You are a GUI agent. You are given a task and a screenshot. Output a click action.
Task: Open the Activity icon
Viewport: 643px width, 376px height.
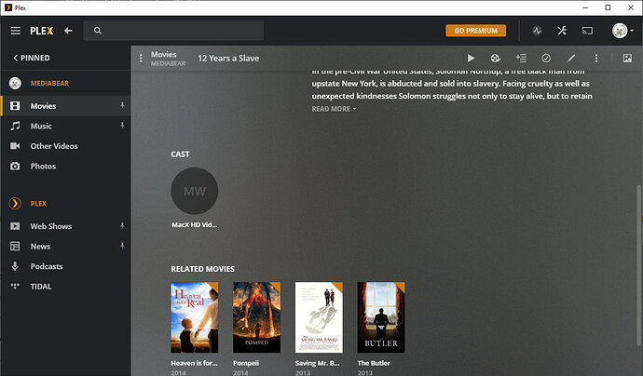537,31
